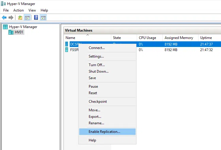Select the HV01 server node

click(x=19, y=32)
